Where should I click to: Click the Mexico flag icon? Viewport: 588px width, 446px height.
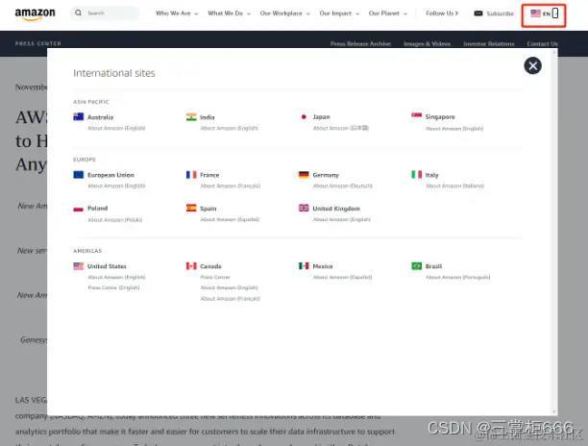pyautogui.click(x=304, y=266)
